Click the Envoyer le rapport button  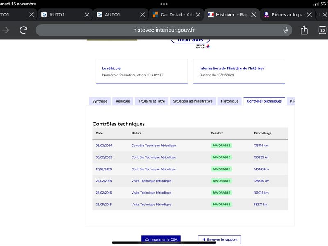coord(219,239)
